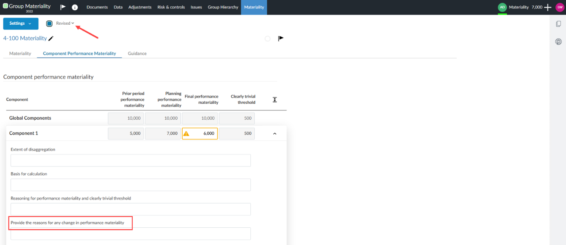Collapse the Component 1 row
Viewport: 566px width, 245px height.
click(x=275, y=134)
